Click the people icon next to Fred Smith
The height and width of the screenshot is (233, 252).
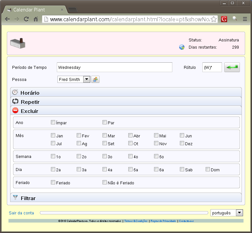(95, 79)
